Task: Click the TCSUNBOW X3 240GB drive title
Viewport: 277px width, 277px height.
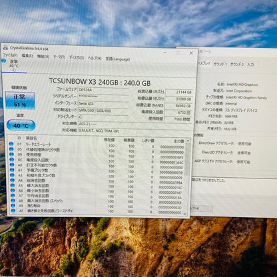Action: click(x=100, y=82)
